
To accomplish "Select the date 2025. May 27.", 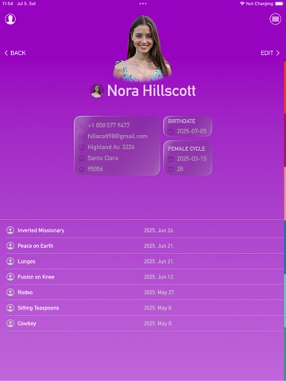I will [159, 293].
